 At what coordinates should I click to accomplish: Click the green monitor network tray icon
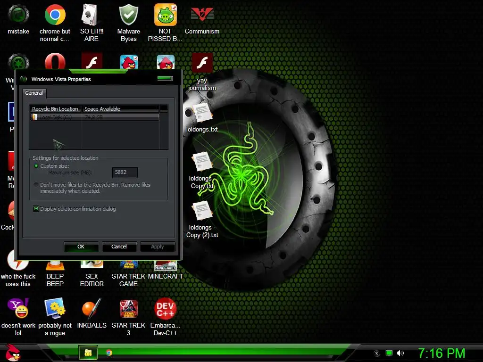point(389,353)
